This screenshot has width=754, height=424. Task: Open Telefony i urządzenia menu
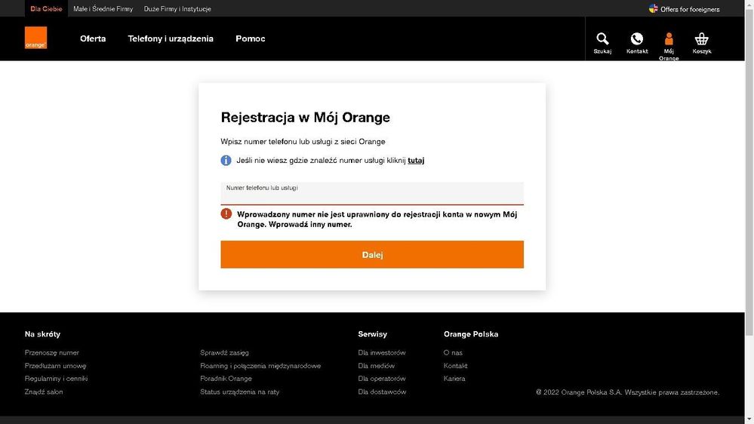pyautogui.click(x=171, y=38)
